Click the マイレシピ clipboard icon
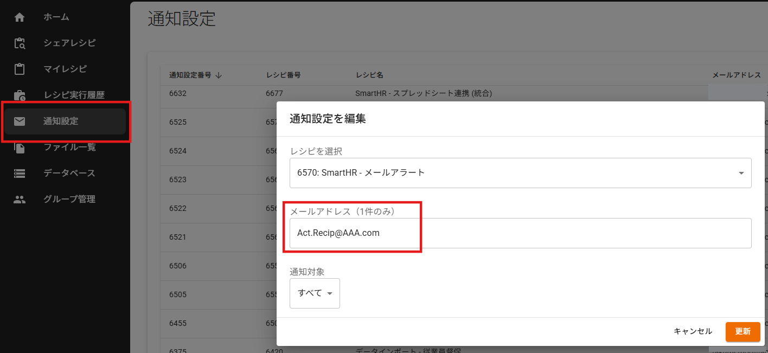Viewport: 768px width, 353px height. 20,69
